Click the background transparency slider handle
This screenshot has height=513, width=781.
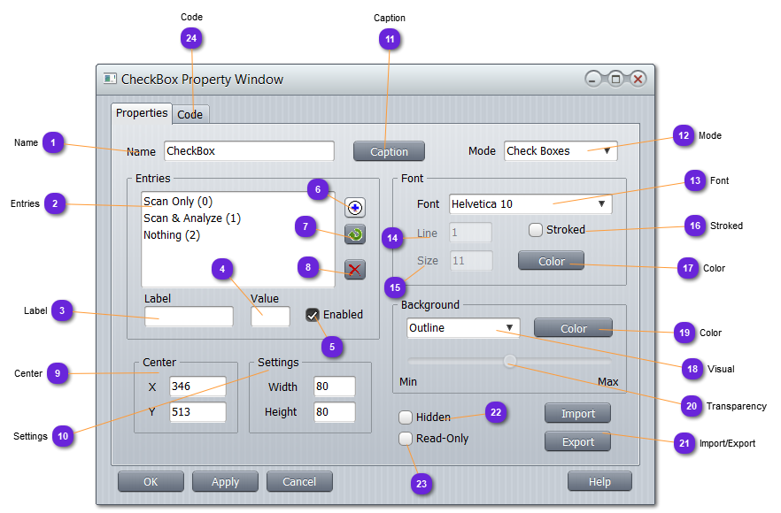pos(510,361)
